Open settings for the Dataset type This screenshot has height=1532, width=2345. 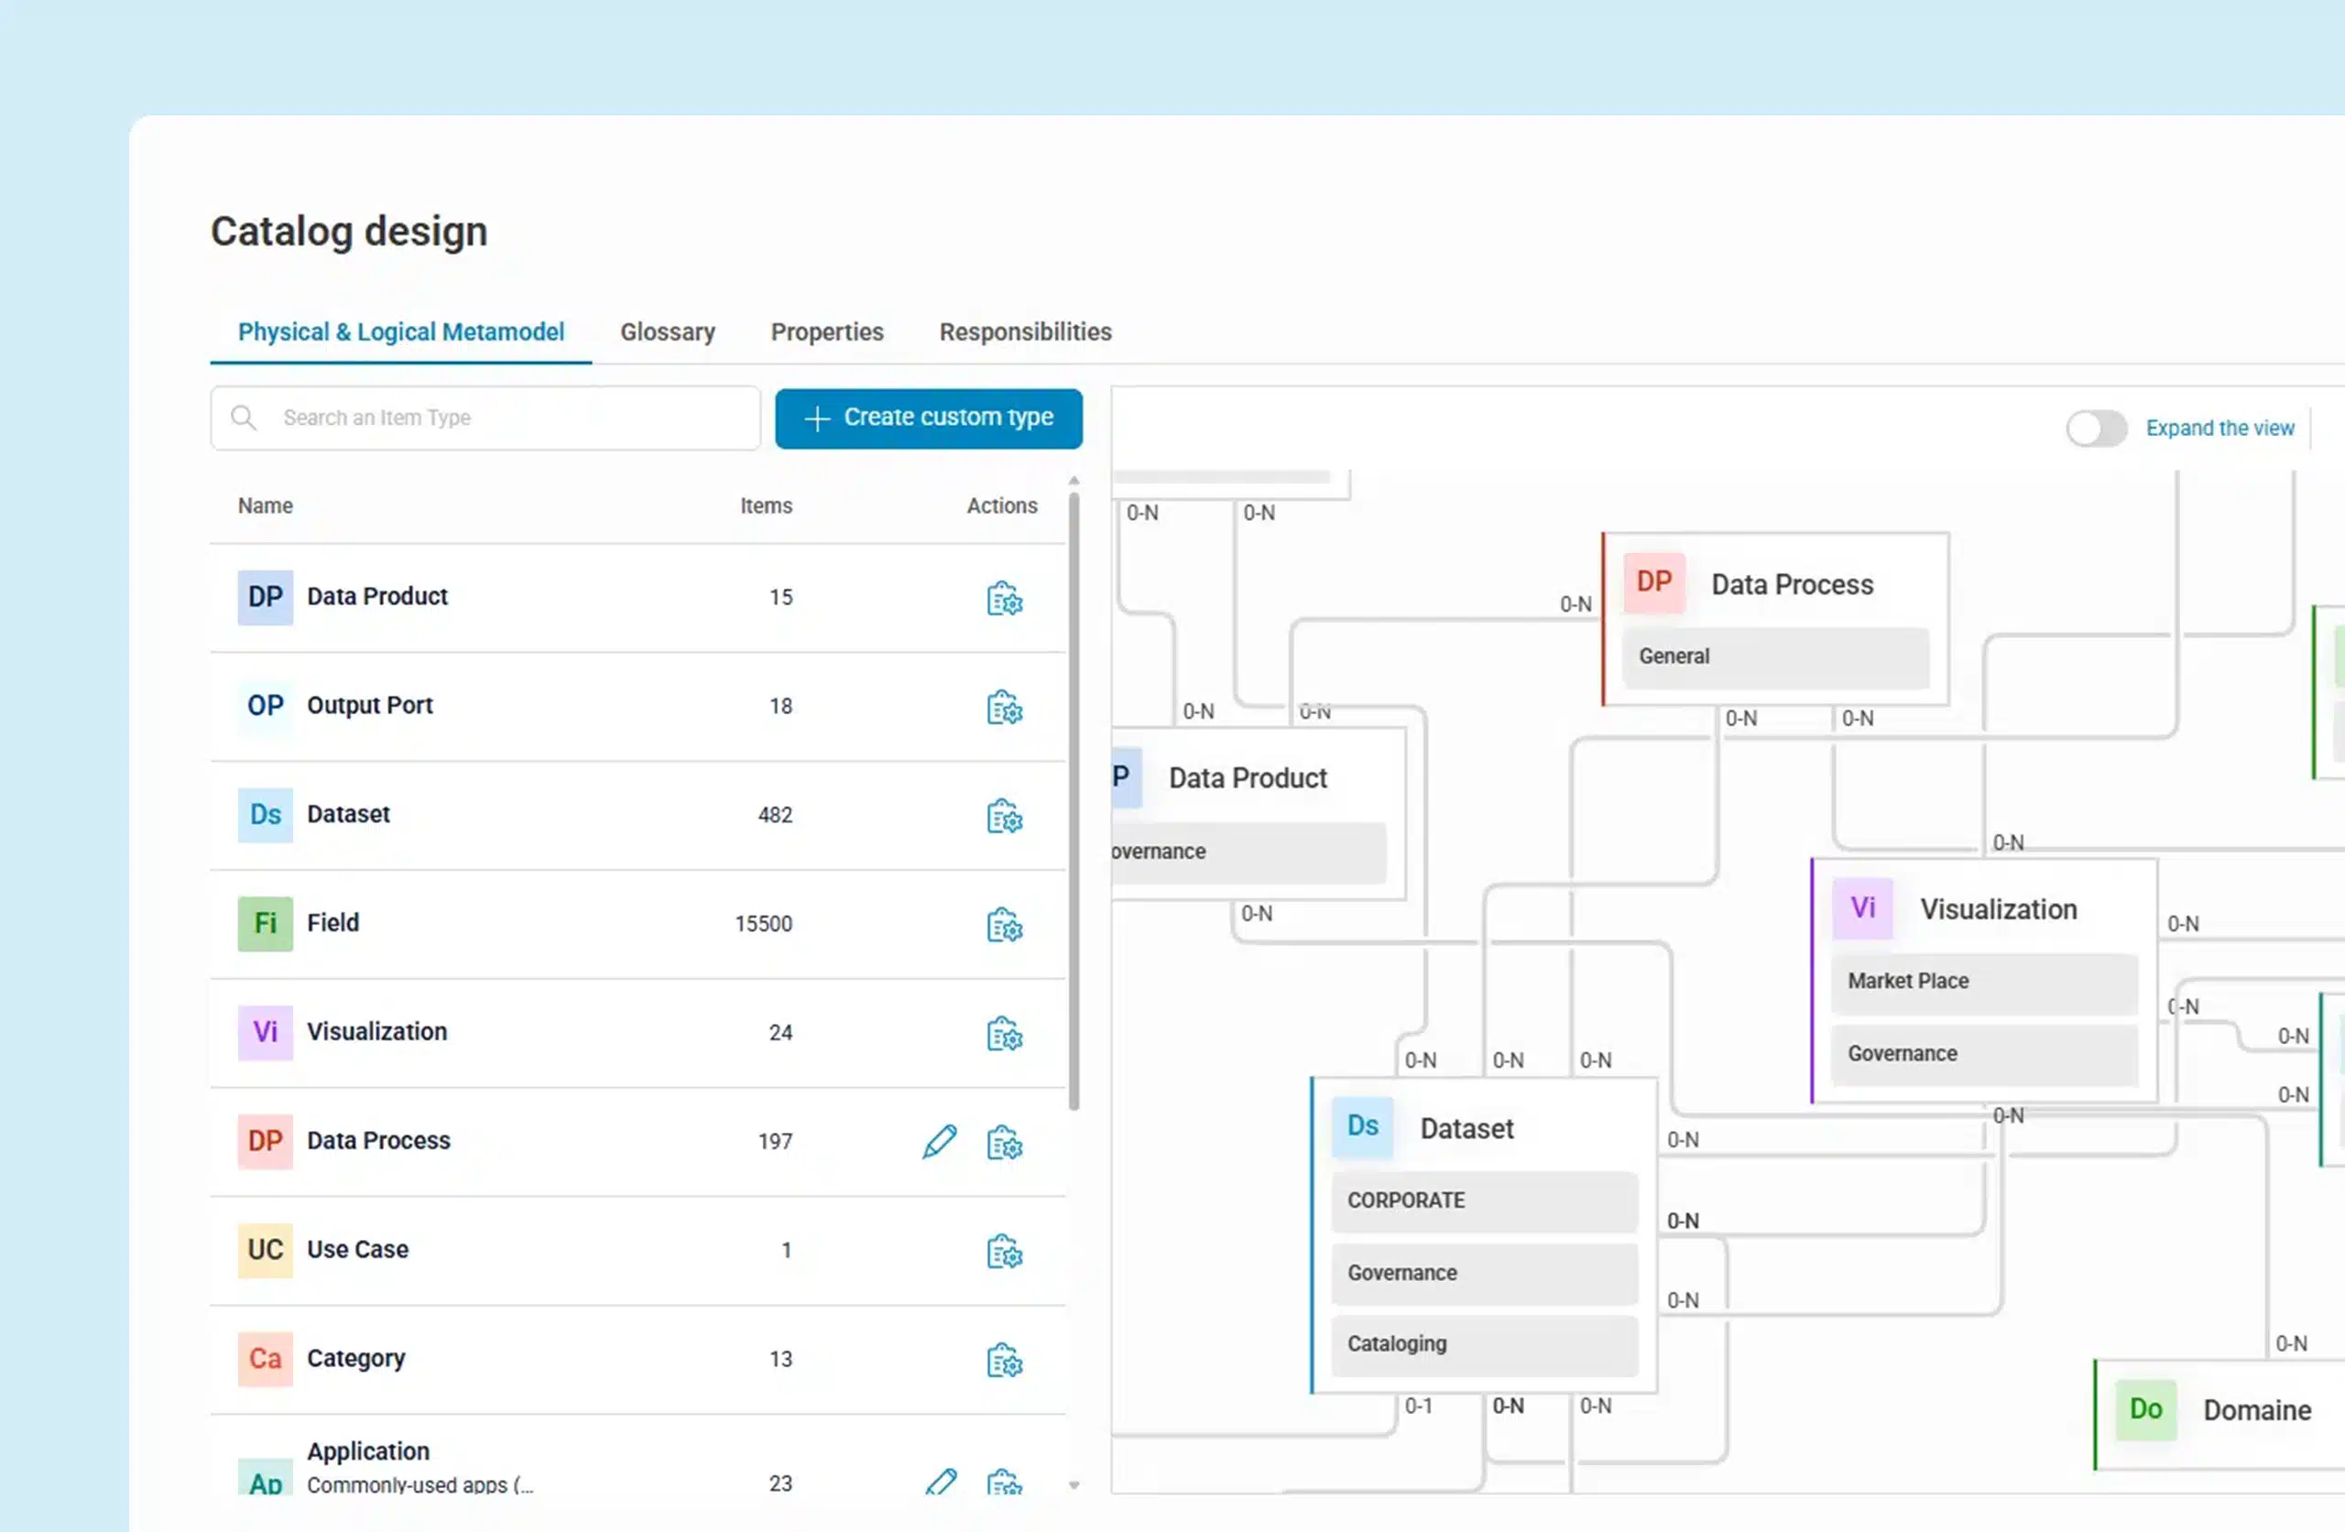(x=1003, y=817)
